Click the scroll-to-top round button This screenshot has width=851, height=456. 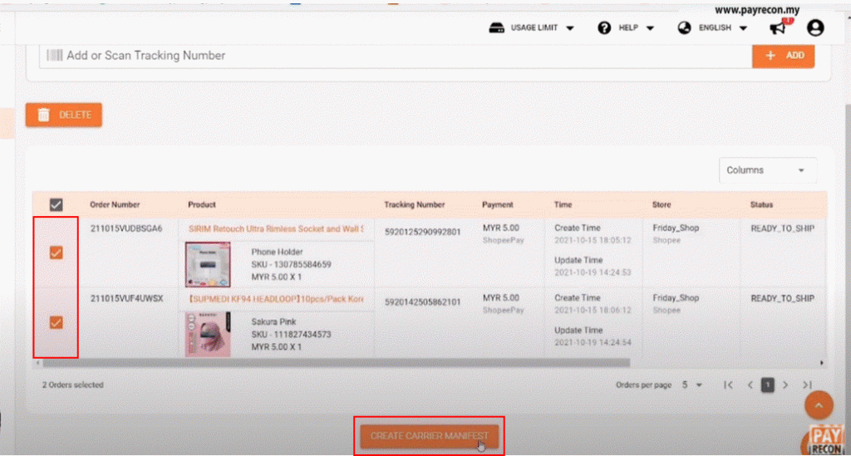pos(819,405)
